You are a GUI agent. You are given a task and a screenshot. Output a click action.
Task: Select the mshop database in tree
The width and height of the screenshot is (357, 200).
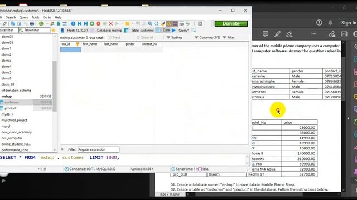pyautogui.click(x=6, y=96)
